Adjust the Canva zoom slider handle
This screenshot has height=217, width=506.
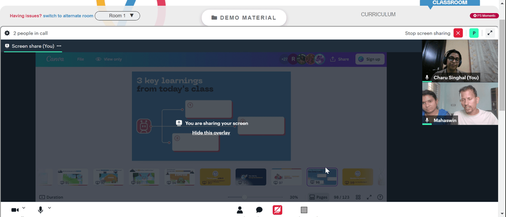[x=244, y=197]
